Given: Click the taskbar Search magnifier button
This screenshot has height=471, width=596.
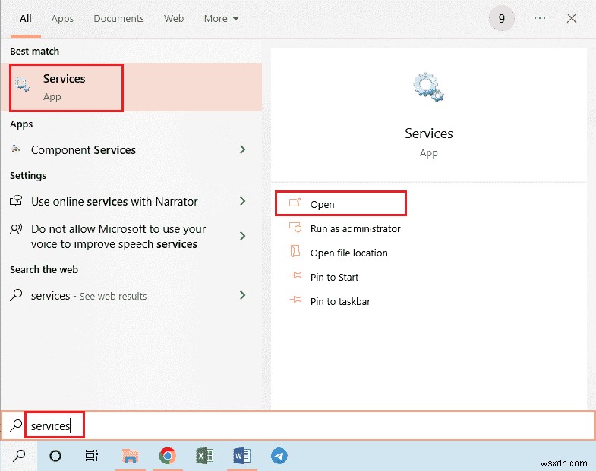Looking at the screenshot, I should tap(19, 455).
